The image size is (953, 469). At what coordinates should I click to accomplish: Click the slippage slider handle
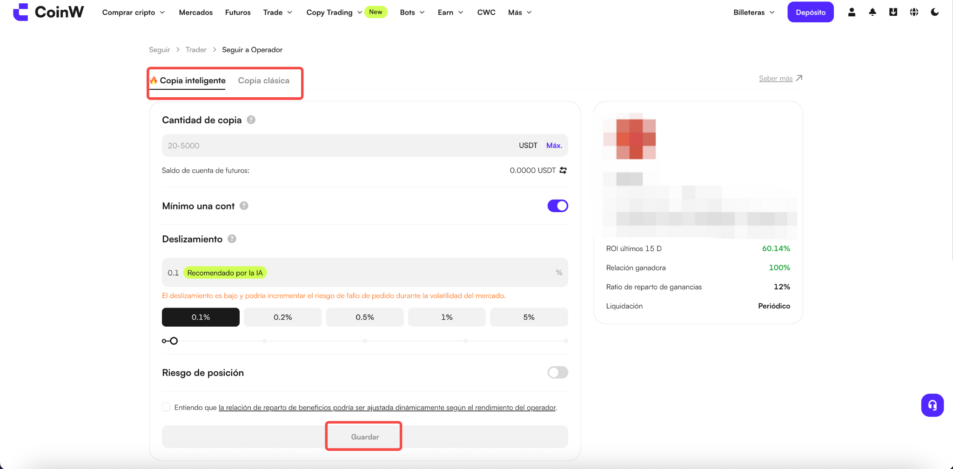[x=174, y=341]
